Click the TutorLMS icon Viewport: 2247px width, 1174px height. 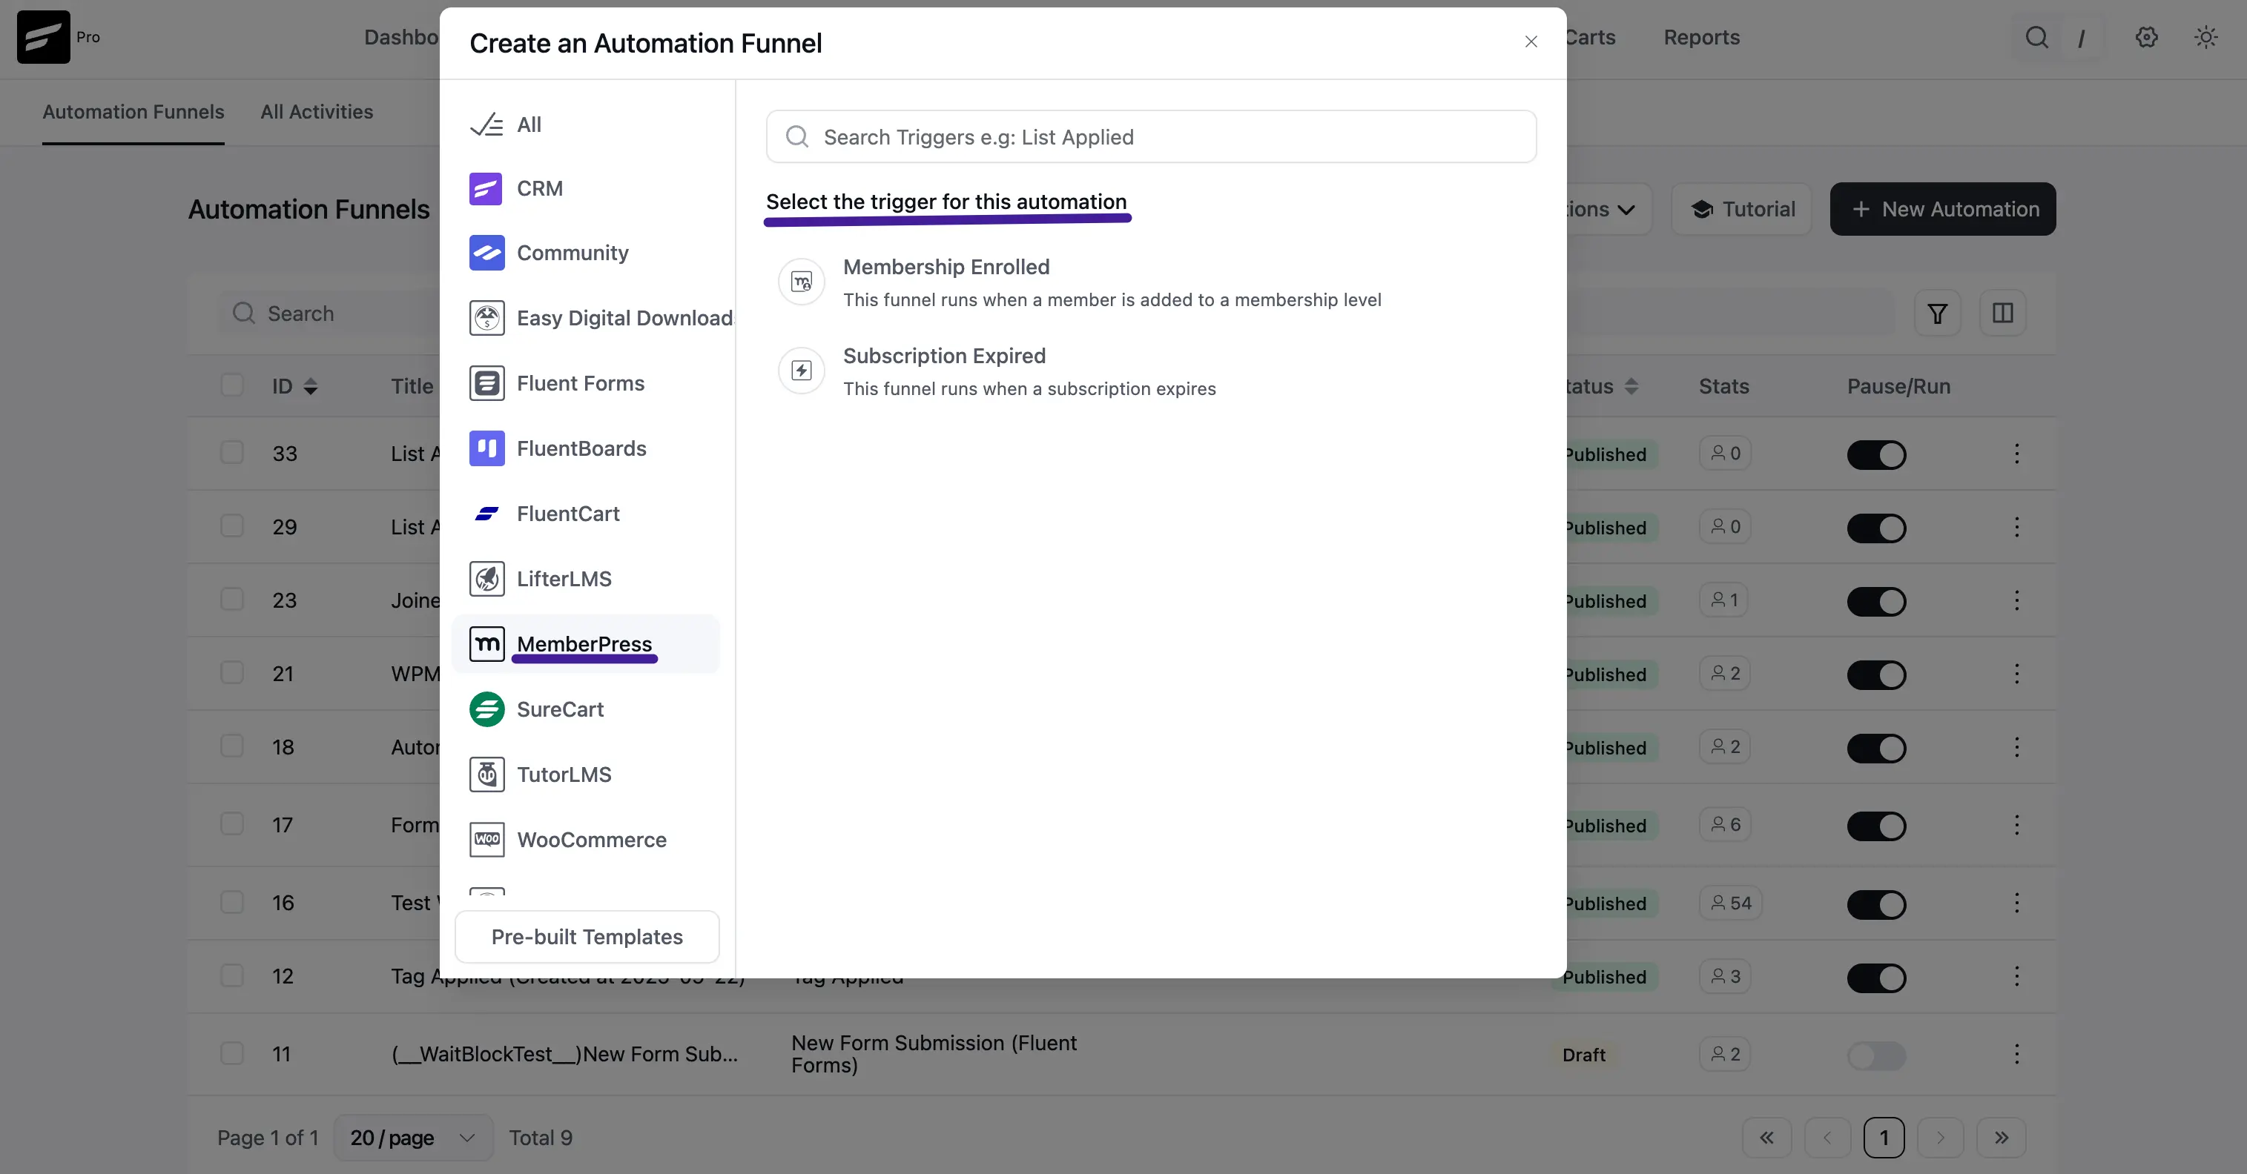[x=486, y=775]
